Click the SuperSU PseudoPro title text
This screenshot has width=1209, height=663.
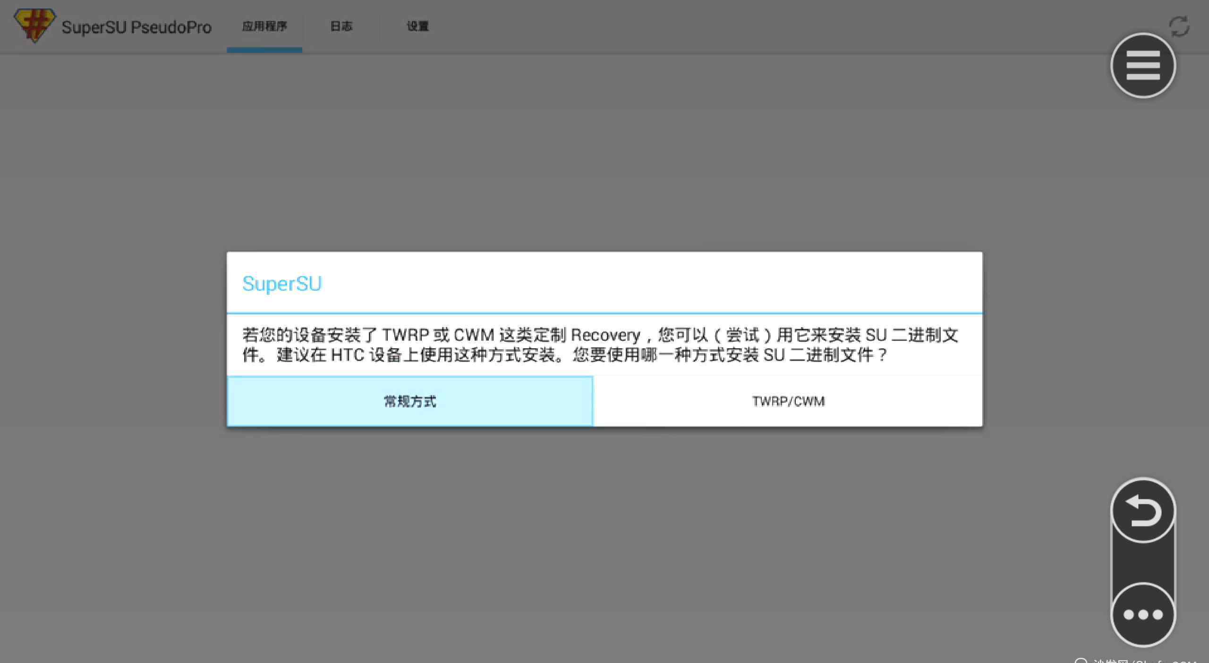[136, 27]
